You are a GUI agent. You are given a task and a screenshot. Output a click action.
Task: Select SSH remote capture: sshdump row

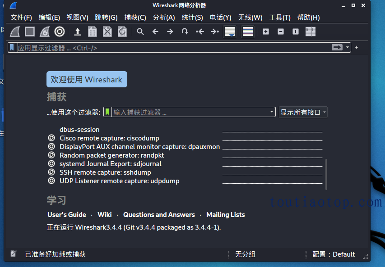click(x=186, y=172)
